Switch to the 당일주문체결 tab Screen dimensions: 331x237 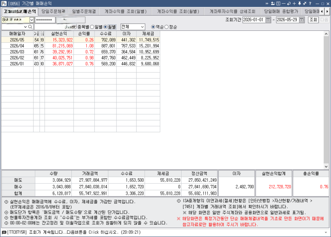point(54,12)
